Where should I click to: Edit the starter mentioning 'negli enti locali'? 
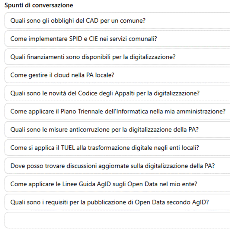coord(117,148)
